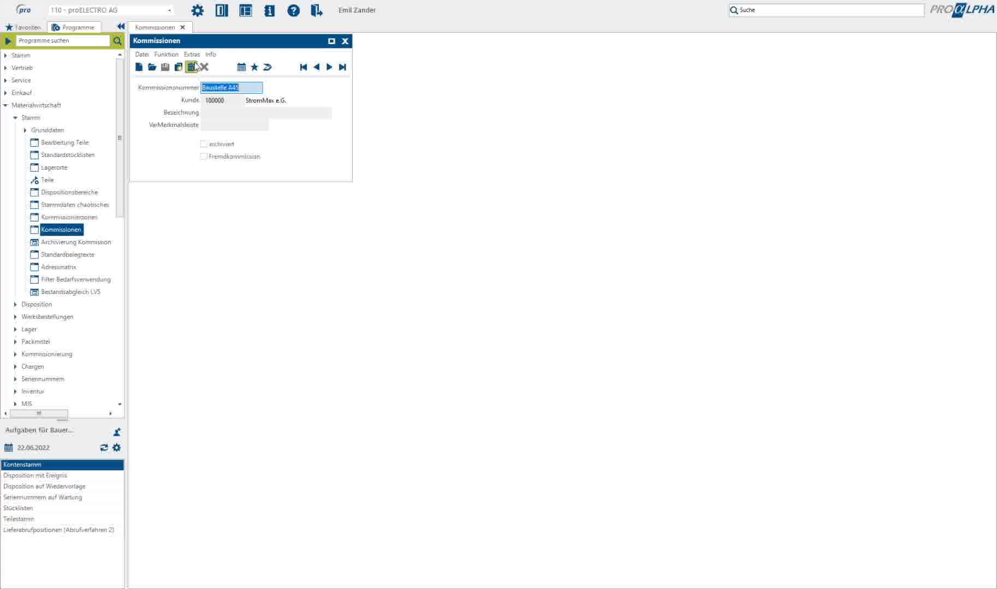Image resolution: width=997 pixels, height=589 pixels.
Task: Open help question mark icon
Action: tap(294, 10)
